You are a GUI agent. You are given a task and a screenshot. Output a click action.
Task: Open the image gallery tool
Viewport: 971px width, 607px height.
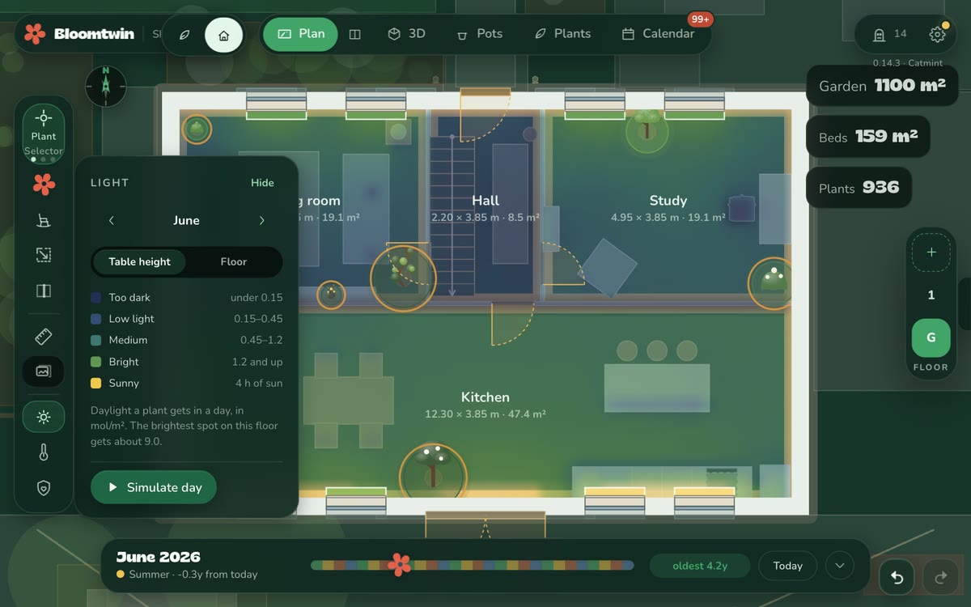[44, 371]
